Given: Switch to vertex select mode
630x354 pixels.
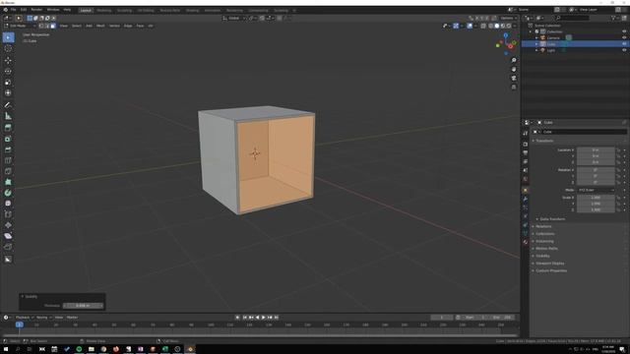Looking at the screenshot, I should click(41, 26).
